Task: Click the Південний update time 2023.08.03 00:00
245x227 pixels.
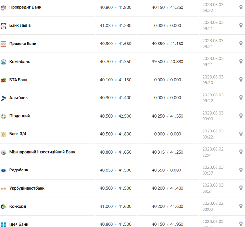Action: click(213, 116)
